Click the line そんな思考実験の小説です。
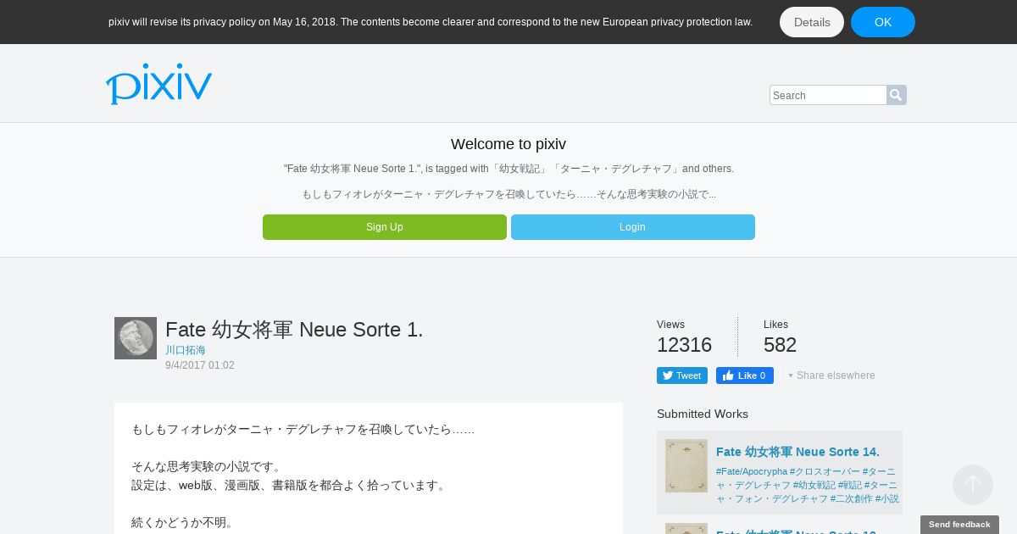This screenshot has width=1017, height=534. coord(207,467)
